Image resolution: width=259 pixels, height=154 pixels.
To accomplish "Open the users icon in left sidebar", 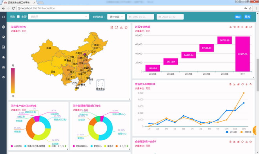I will coord(4,57).
